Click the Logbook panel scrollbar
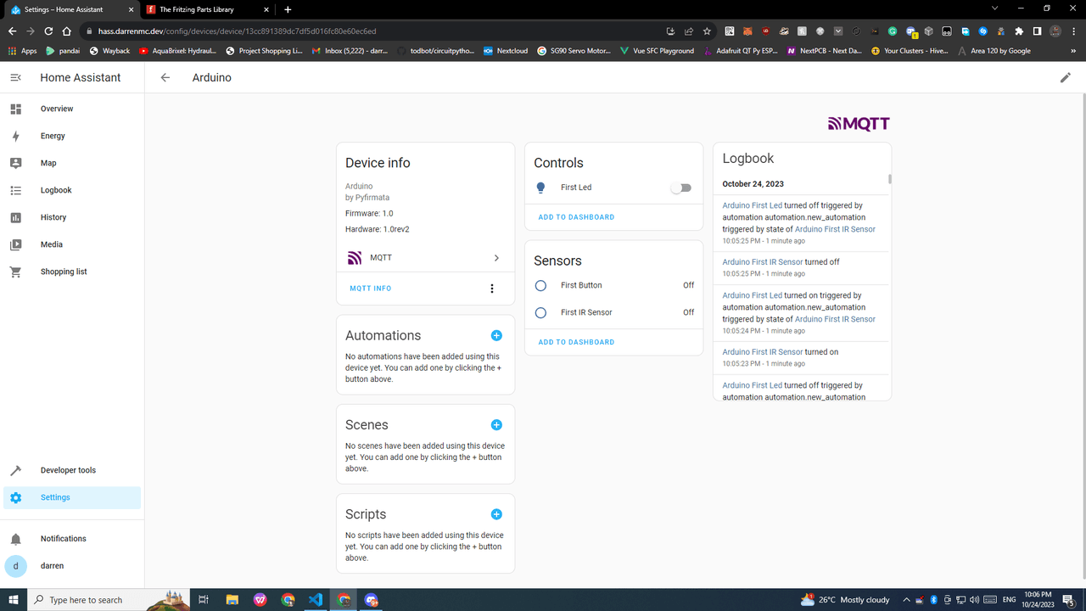Image resolution: width=1086 pixels, height=611 pixels. coord(889,180)
